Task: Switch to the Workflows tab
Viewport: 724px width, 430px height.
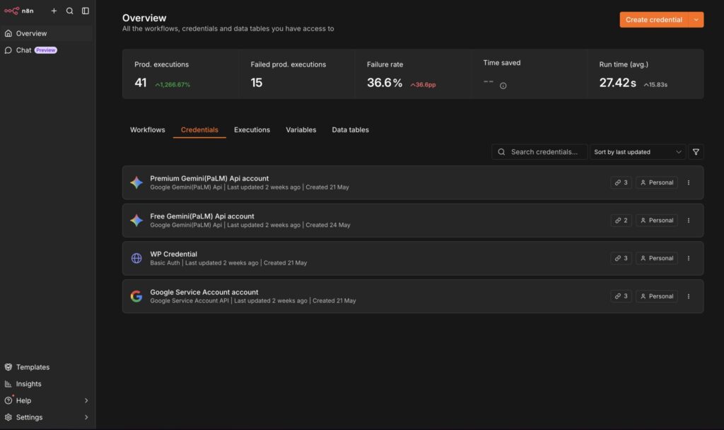Action: coord(147,130)
